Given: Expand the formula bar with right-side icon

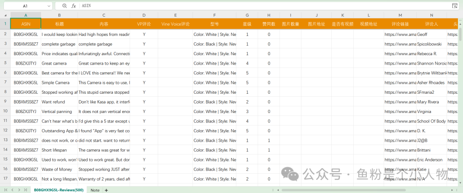Looking at the screenshot, I should (455, 6).
